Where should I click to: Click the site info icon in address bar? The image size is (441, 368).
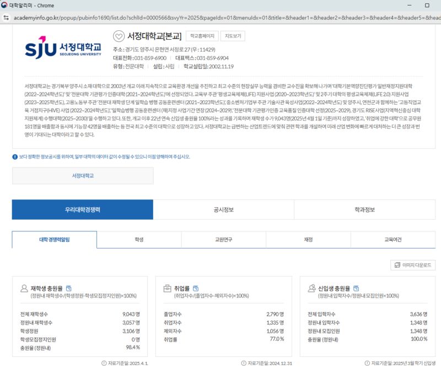(6, 18)
